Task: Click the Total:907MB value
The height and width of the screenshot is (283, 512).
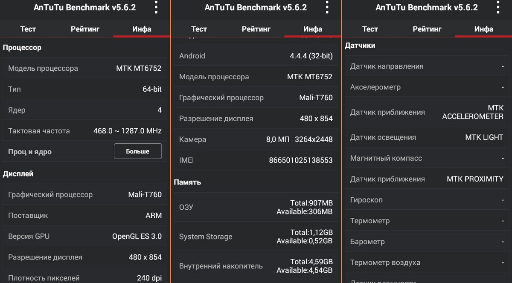Action: pos(311,203)
